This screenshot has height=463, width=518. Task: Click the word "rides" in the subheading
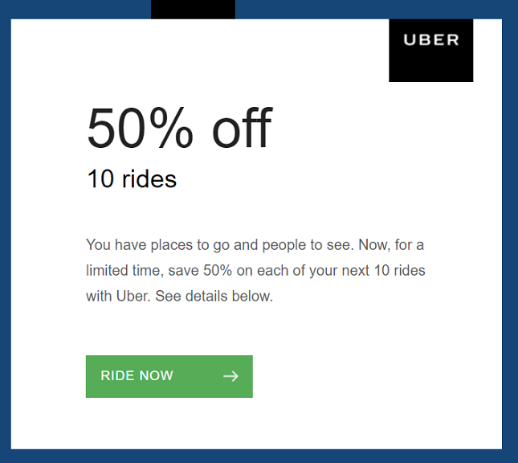(x=149, y=179)
